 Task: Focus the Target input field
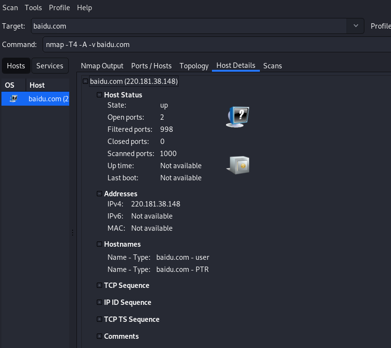tap(190, 26)
